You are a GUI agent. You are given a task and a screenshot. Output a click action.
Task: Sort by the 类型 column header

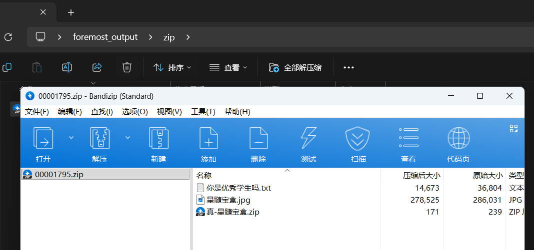click(516, 176)
